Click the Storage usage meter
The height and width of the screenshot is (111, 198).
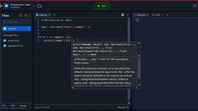click(x=23, y=106)
